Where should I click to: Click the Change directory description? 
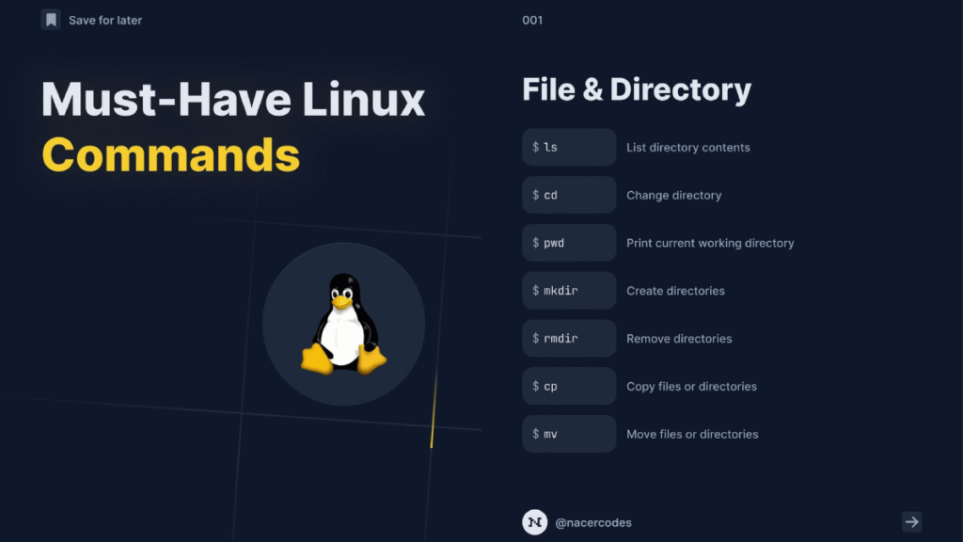click(x=673, y=195)
